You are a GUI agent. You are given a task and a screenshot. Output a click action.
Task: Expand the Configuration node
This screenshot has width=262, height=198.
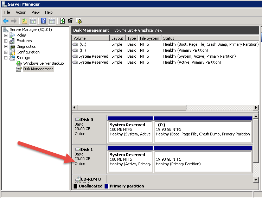point(6,52)
